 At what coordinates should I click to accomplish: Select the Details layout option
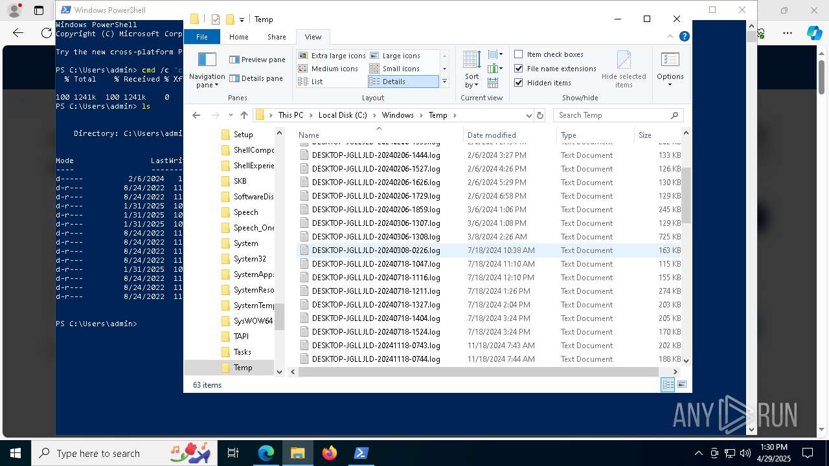[403, 82]
